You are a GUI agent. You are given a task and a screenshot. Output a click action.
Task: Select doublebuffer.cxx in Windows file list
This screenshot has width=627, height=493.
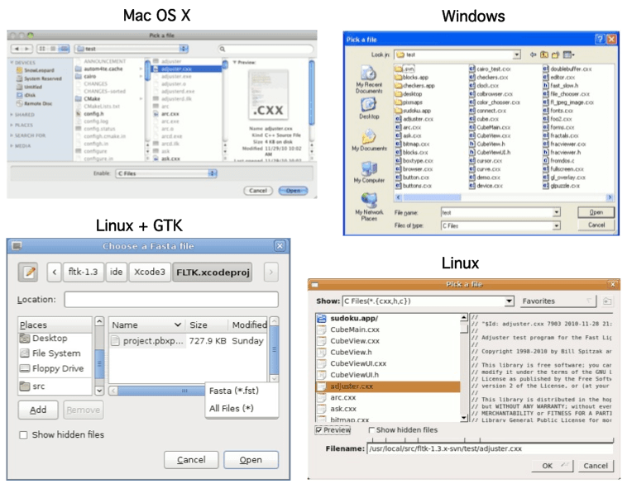tap(567, 69)
